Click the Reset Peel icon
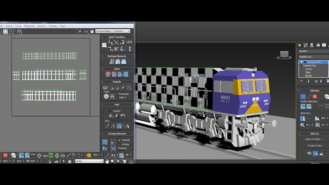The height and width of the screenshot is (185, 329). pyautogui.click(x=123, y=116)
